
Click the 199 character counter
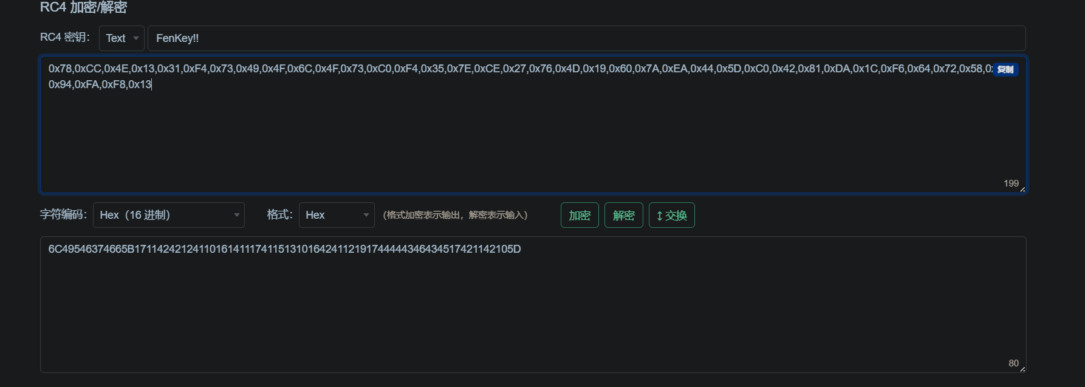(x=1011, y=183)
